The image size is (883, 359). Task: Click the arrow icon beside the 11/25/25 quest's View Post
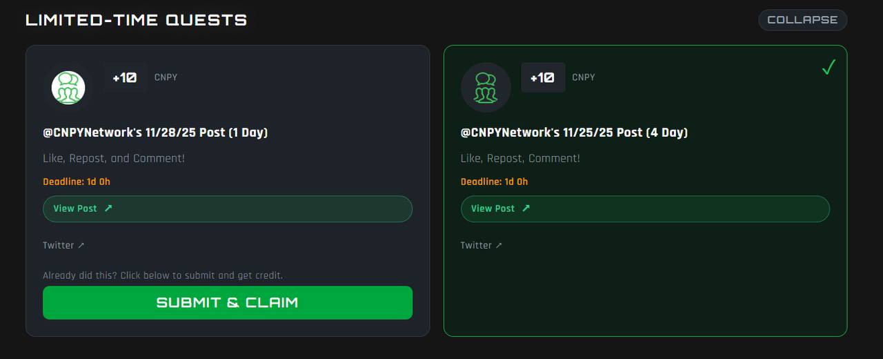pos(526,208)
